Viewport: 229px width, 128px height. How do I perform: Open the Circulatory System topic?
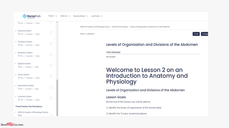25,42
